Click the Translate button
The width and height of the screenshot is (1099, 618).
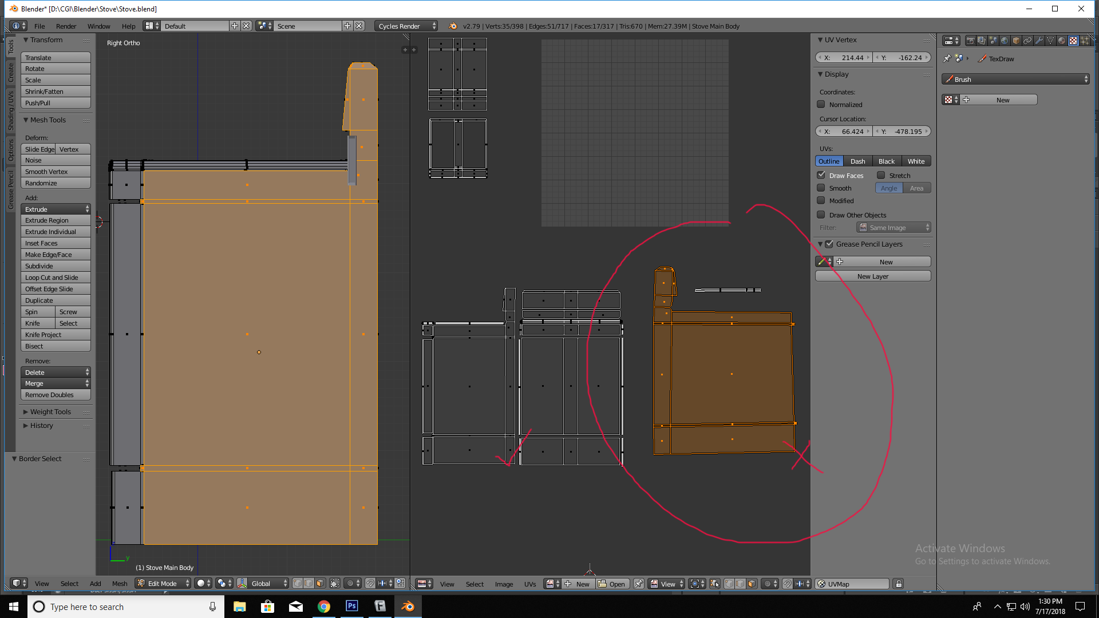click(x=56, y=58)
